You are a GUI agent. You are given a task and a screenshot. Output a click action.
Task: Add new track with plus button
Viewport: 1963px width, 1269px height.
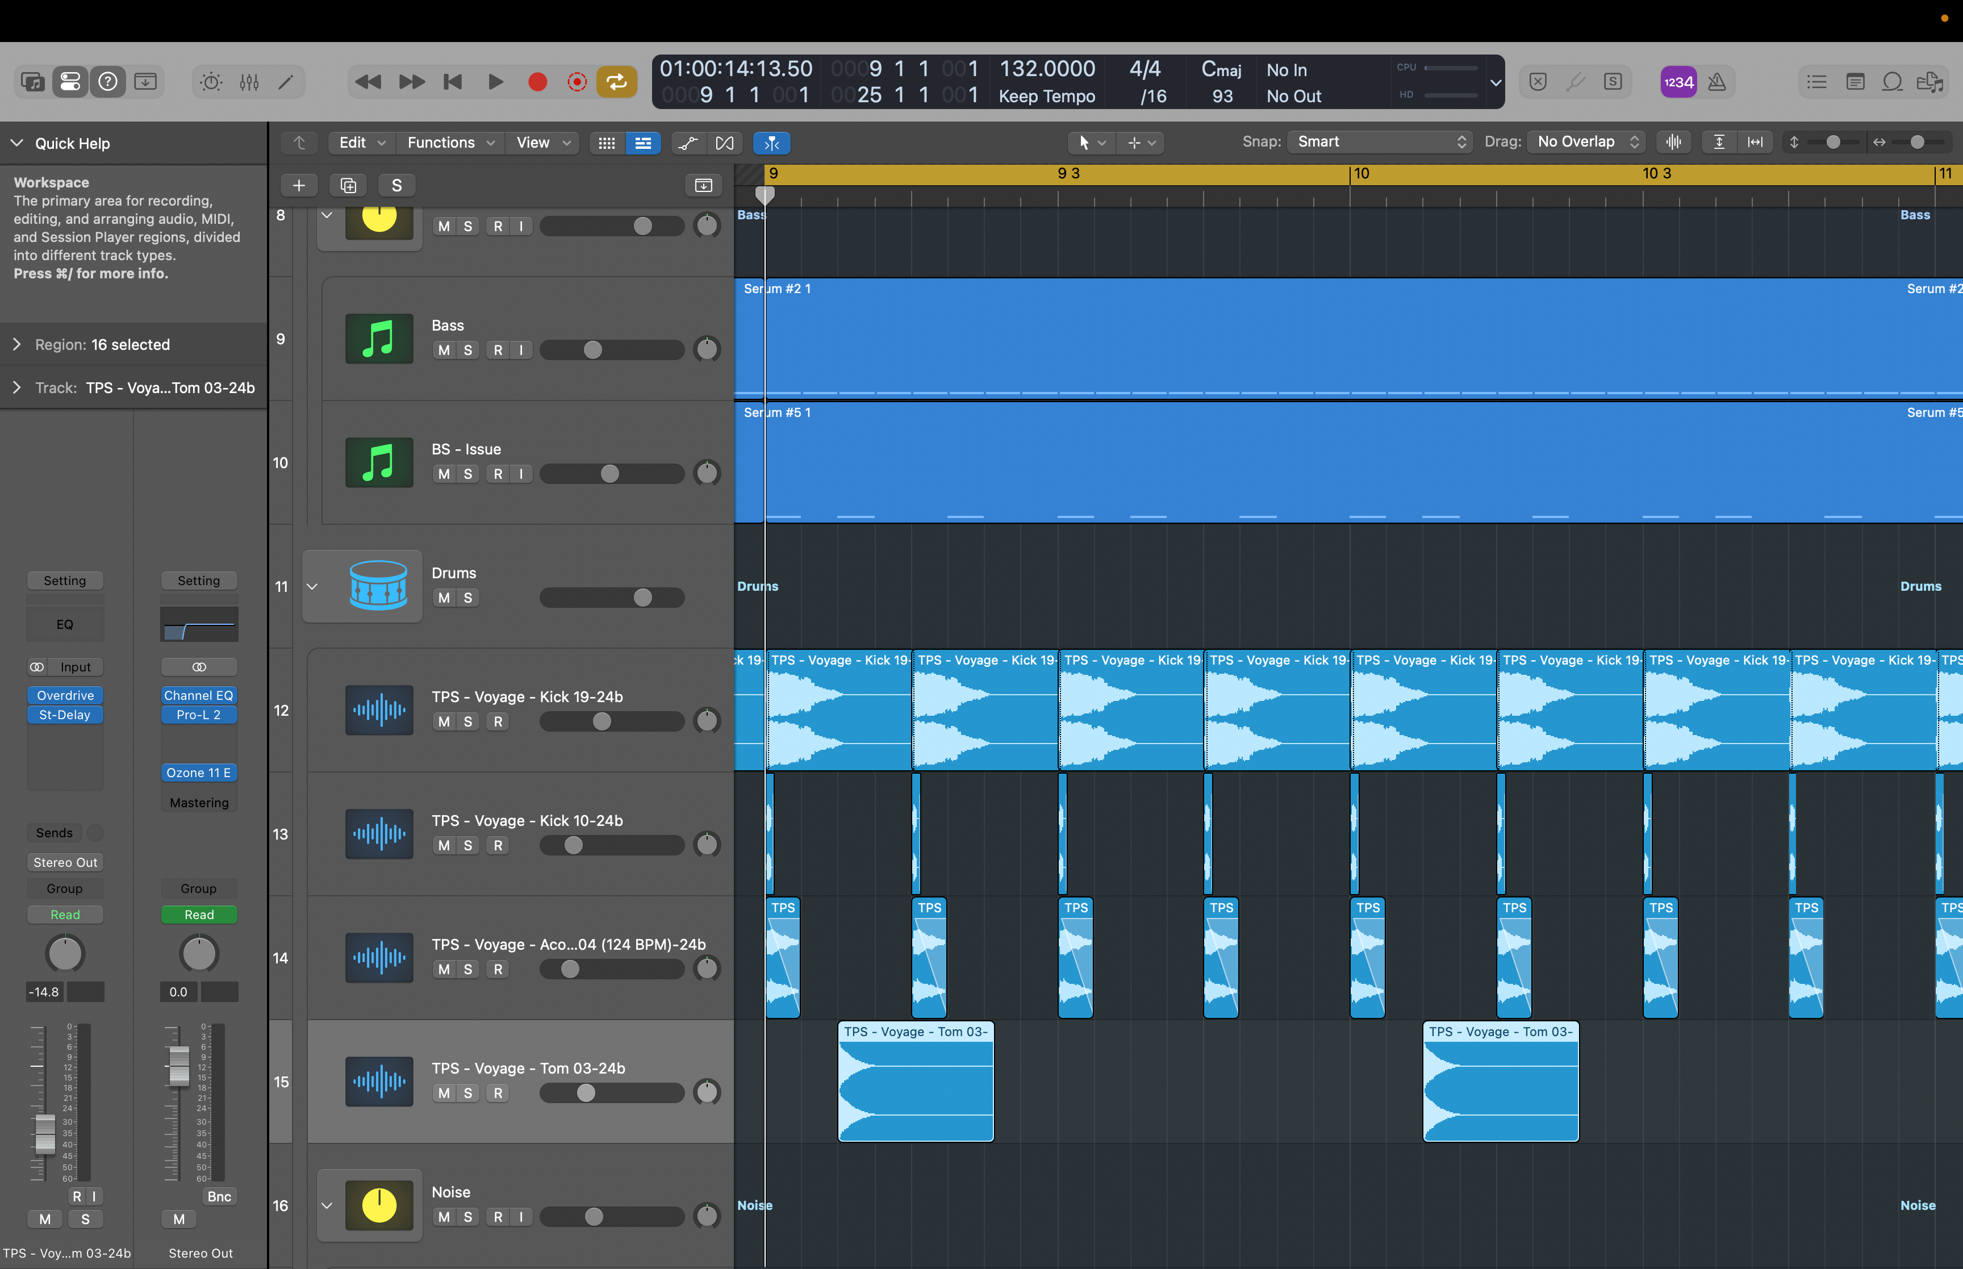tap(299, 185)
